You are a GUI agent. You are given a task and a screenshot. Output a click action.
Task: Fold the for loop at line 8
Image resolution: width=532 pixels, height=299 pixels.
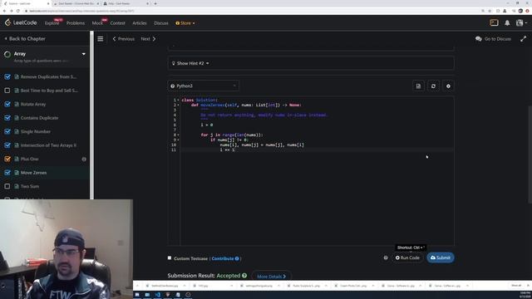178,135
